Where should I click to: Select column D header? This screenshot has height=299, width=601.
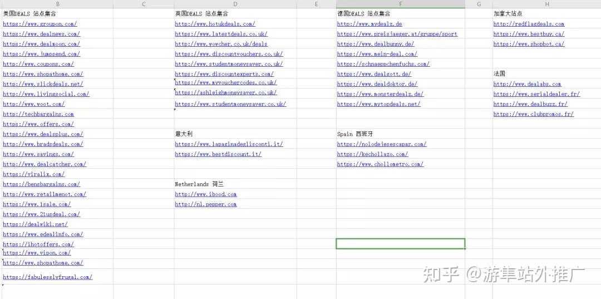coord(235,4)
